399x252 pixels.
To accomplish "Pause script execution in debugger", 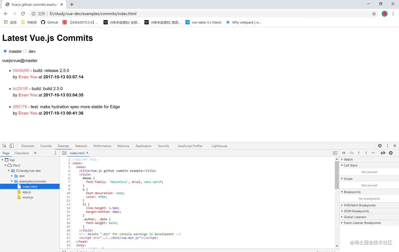I will 344,153.
